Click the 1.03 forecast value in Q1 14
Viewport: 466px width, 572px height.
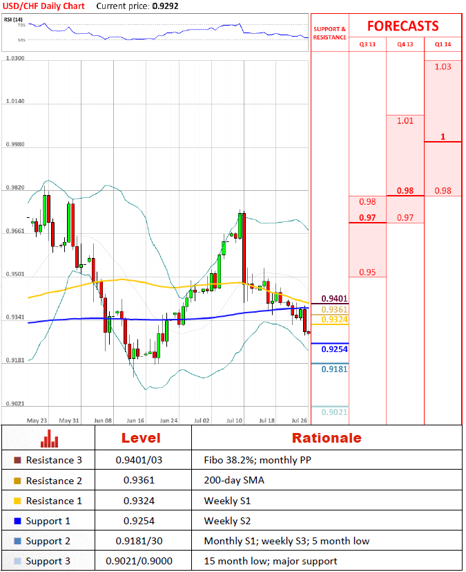(x=443, y=67)
